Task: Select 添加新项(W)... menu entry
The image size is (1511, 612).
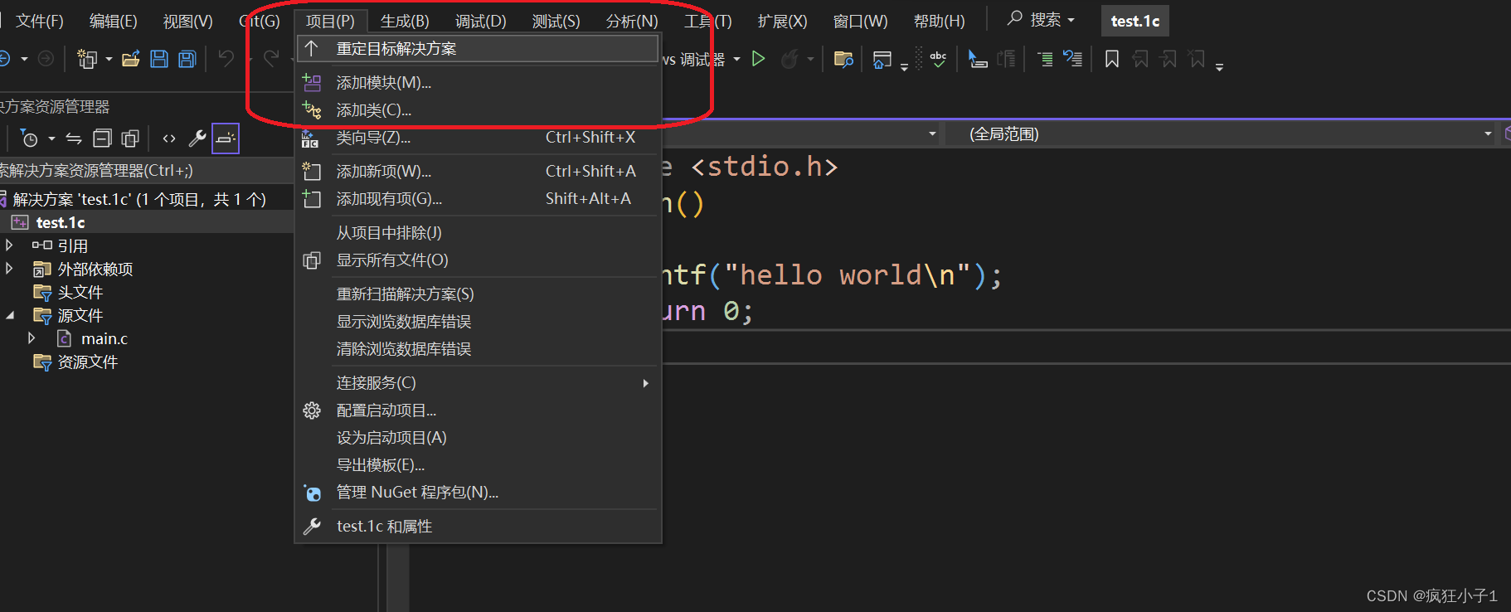Action: pyautogui.click(x=478, y=172)
